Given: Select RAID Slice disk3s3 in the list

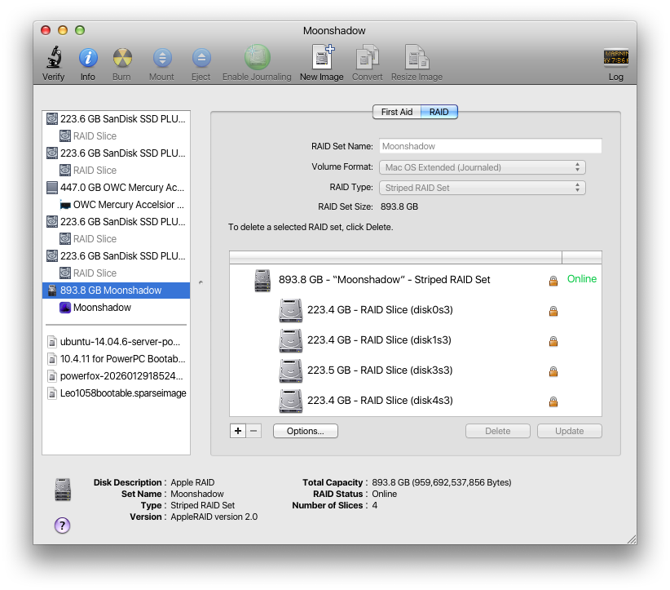Looking at the screenshot, I should click(378, 370).
